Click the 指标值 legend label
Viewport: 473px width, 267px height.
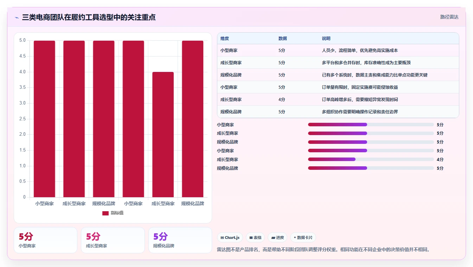pos(117,213)
